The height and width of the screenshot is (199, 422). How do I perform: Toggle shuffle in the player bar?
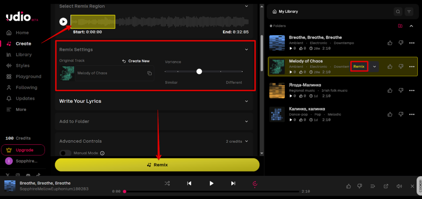167,183
